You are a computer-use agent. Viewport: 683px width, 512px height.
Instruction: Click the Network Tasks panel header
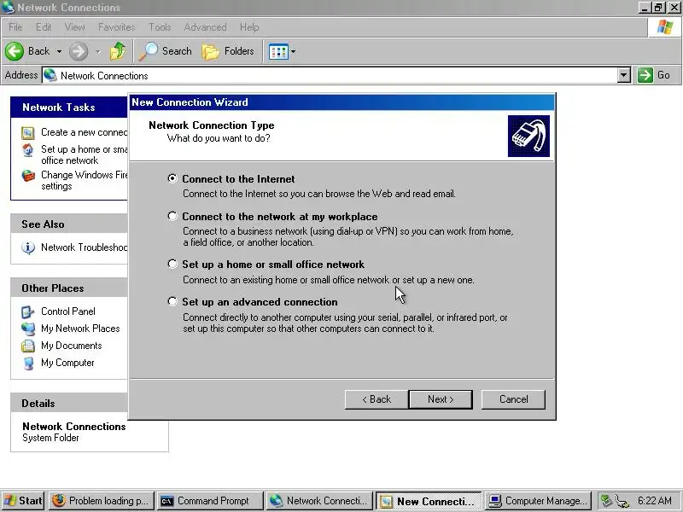pyautogui.click(x=69, y=108)
